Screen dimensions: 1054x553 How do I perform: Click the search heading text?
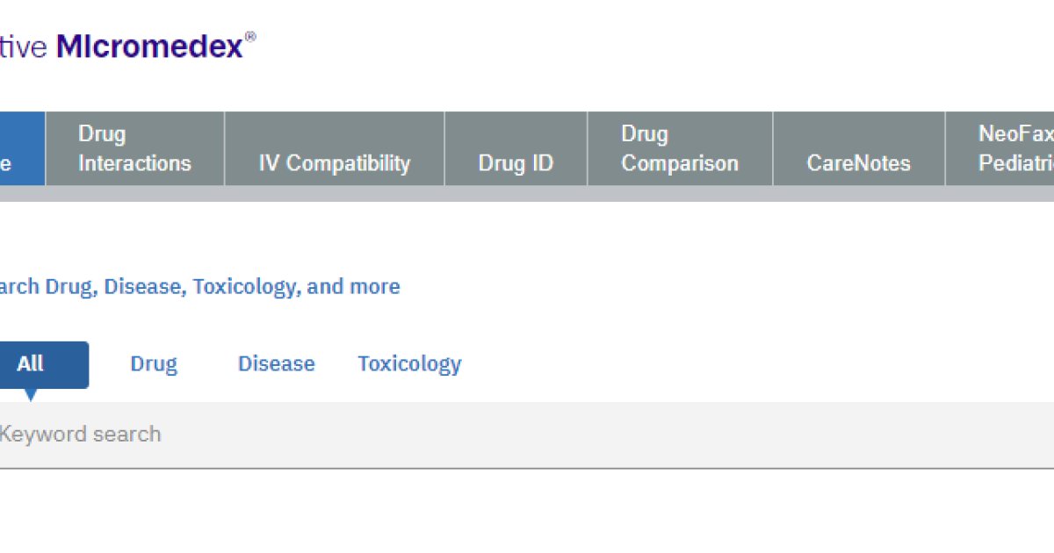[x=199, y=287]
